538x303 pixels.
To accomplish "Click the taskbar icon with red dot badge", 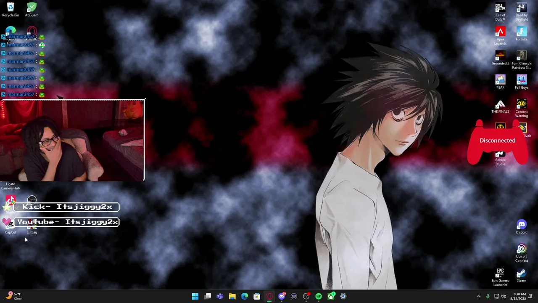I will tap(306, 296).
